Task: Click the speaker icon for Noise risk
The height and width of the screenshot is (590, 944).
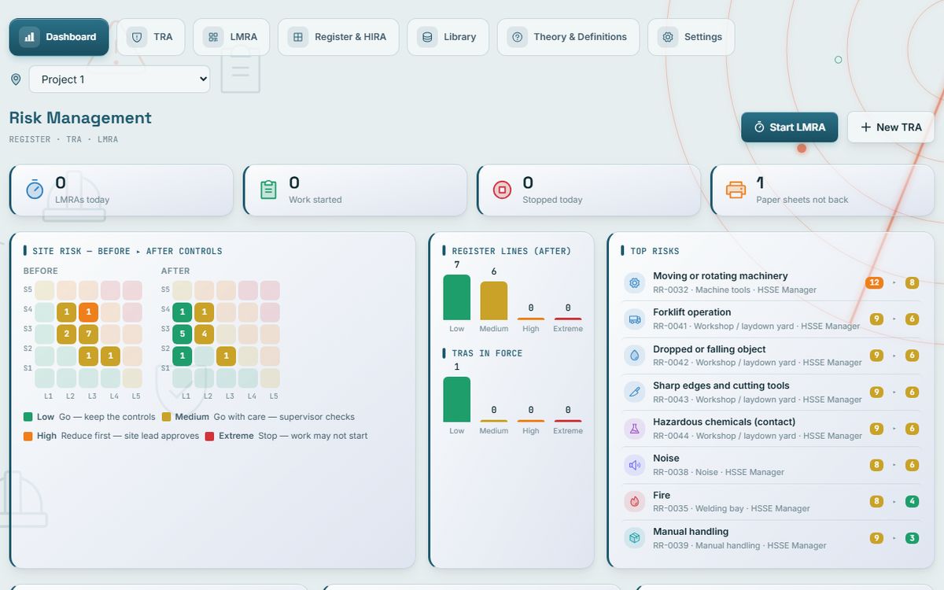Action: tap(635, 464)
